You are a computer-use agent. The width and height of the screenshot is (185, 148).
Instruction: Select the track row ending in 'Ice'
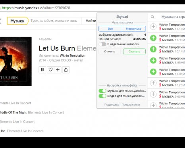click(21, 131)
